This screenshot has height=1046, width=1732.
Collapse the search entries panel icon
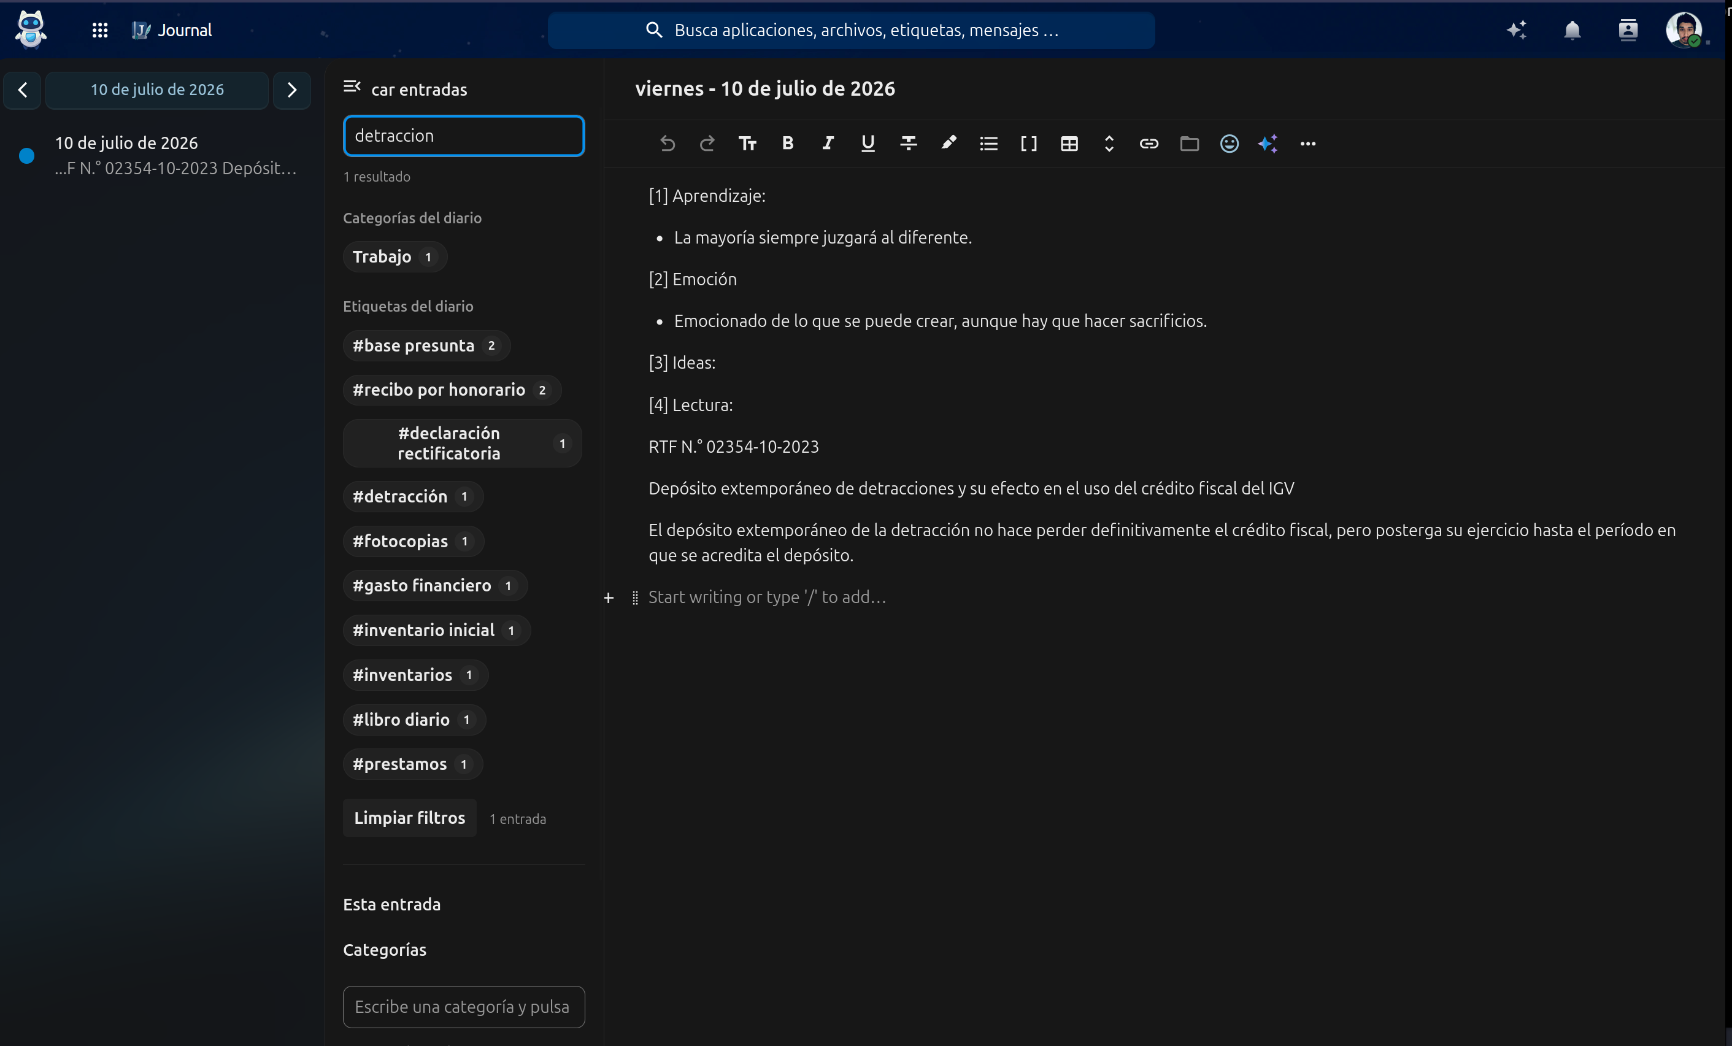352,87
